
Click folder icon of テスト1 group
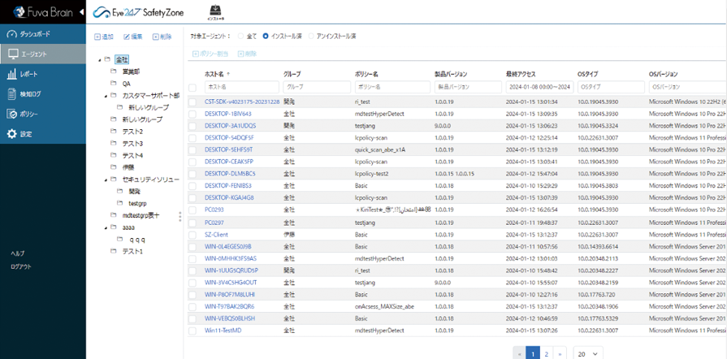pyautogui.click(x=113, y=251)
